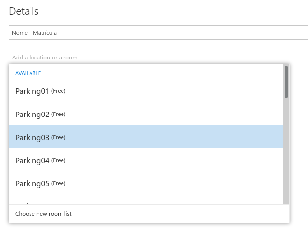Click the AVAILABLE section header

coord(28,73)
